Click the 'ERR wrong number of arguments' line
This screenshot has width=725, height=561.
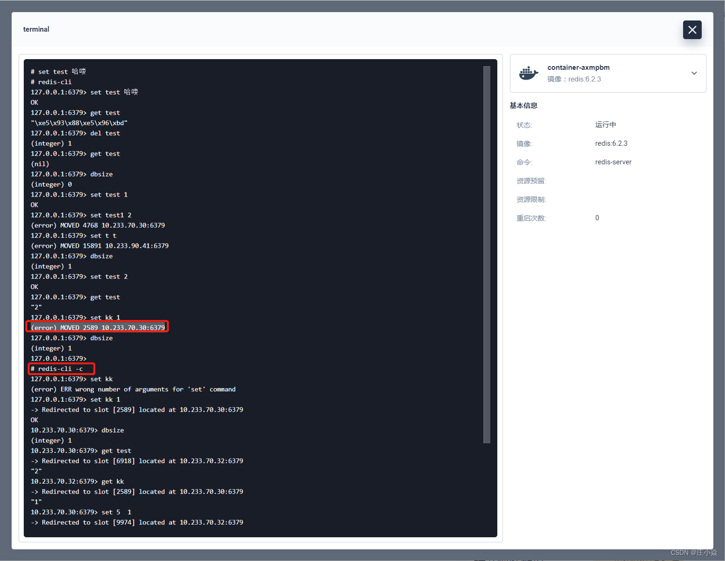(133, 389)
